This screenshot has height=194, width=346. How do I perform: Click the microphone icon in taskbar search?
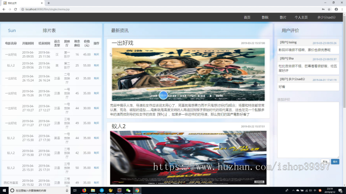tap(67, 191)
